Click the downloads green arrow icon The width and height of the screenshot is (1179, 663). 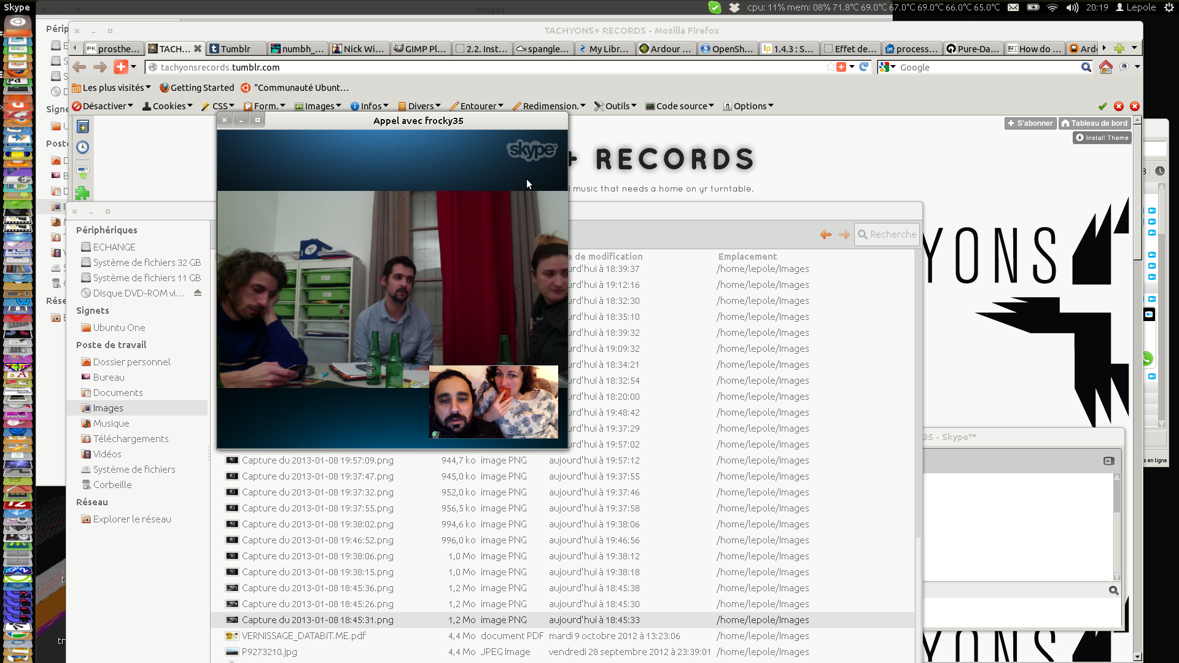[x=83, y=172]
